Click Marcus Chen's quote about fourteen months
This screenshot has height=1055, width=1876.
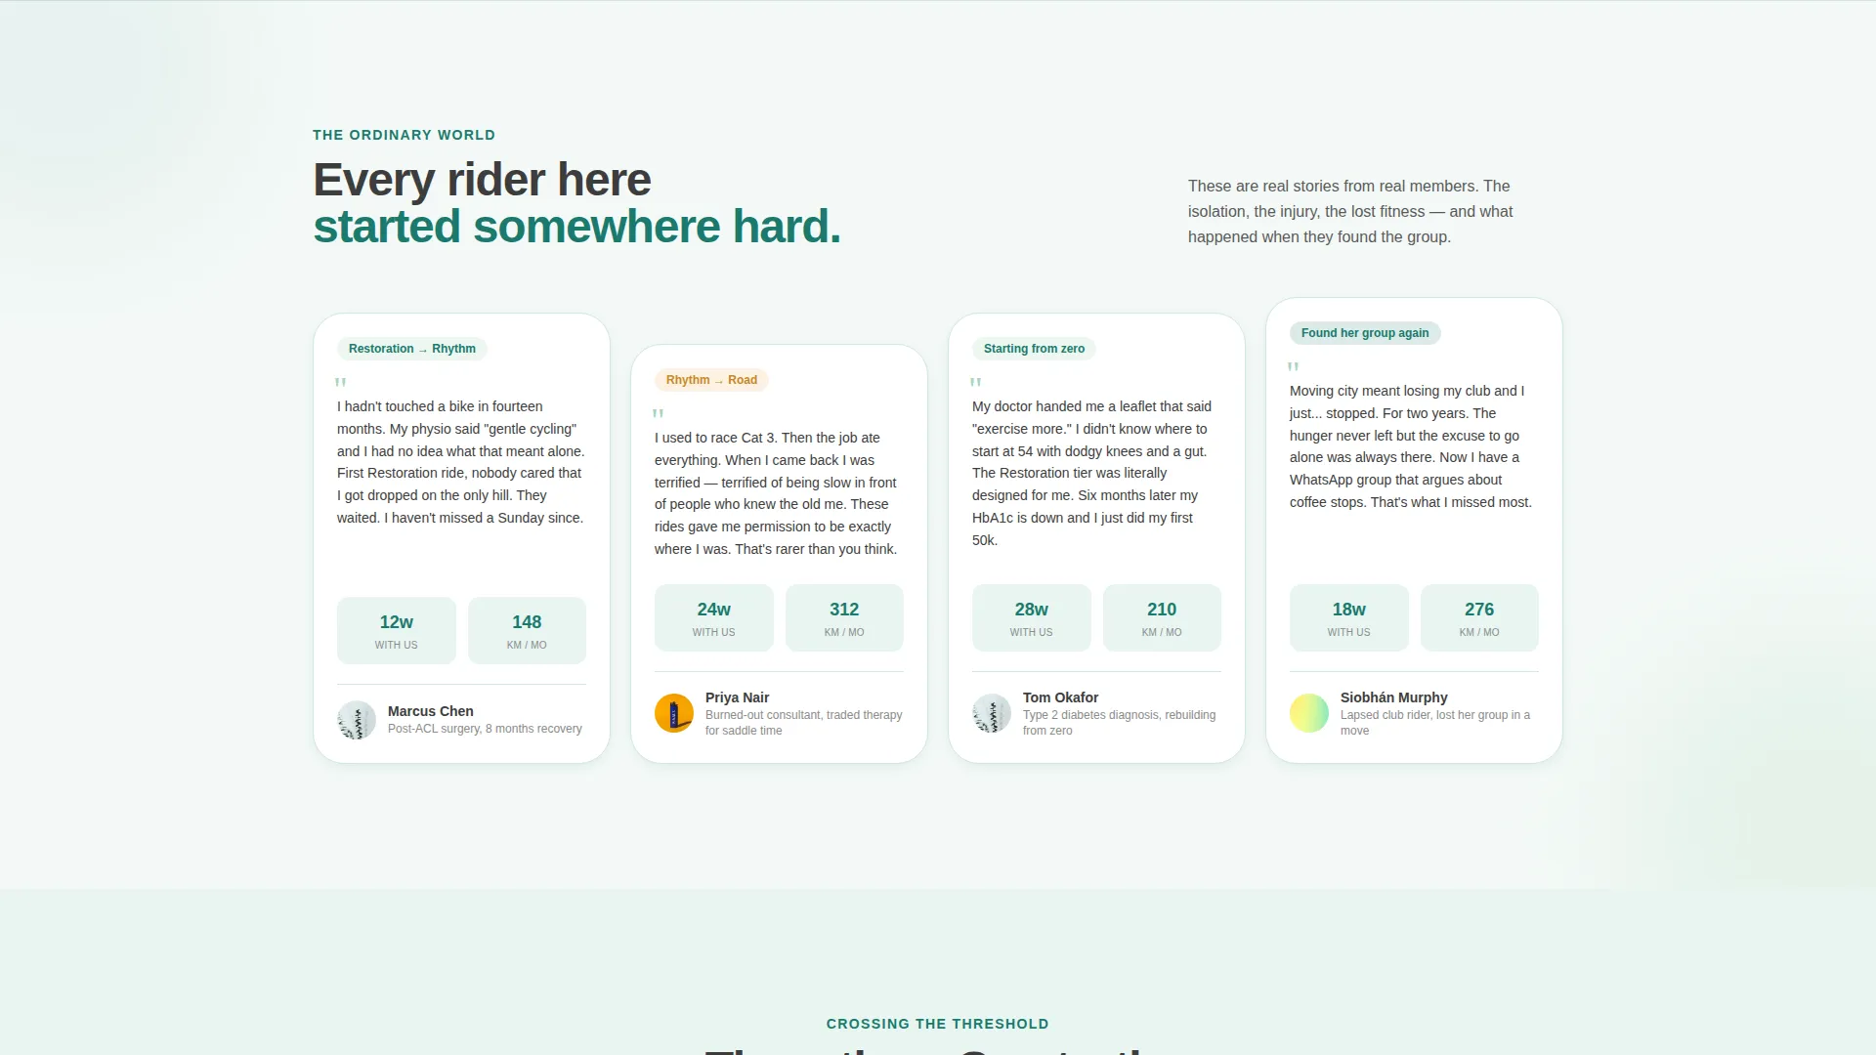click(x=461, y=462)
